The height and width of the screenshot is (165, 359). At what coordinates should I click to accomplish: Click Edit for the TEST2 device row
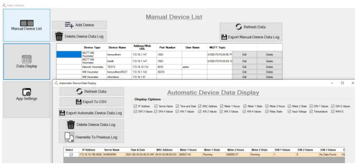point(244,67)
